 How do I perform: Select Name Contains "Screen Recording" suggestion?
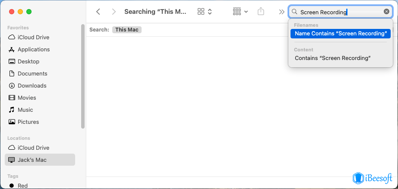click(340, 33)
